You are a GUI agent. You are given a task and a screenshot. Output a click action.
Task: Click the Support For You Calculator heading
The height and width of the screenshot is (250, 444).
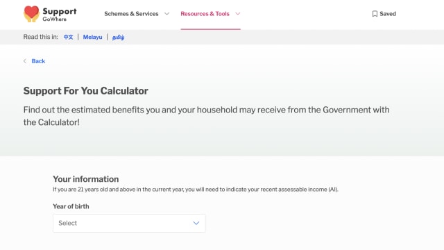click(x=86, y=91)
